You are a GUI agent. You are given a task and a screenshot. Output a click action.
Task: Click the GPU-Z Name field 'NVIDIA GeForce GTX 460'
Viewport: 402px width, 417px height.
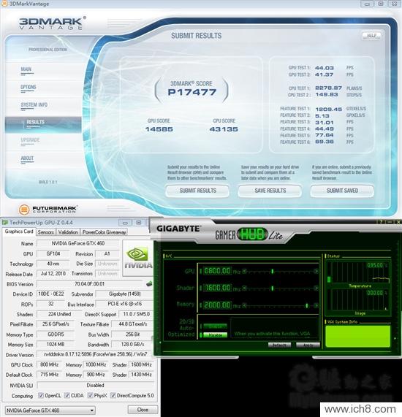click(x=78, y=243)
